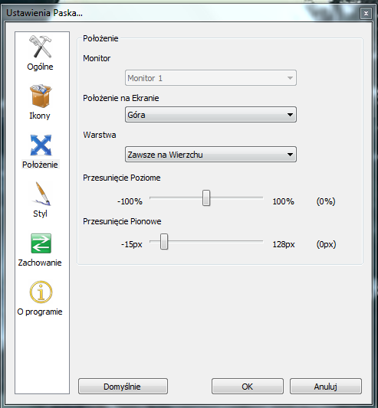Click the Przesunięcie Pionowe slider handle
Viewport: 378px width, 408px height.
click(164, 241)
